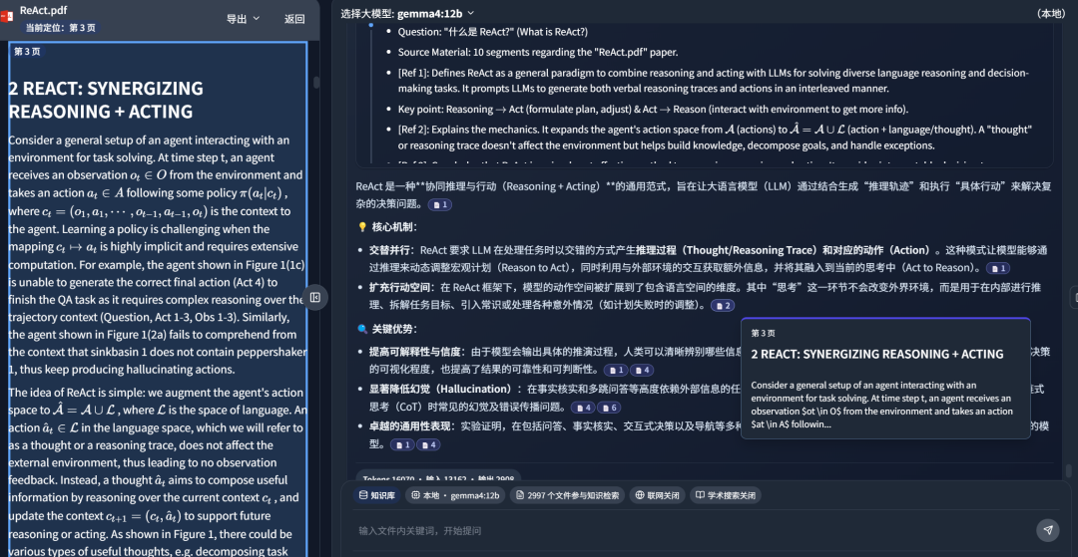This screenshot has height=557, width=1078.
Task: Click the 交替并行 bullet title
Action: (x=391, y=250)
